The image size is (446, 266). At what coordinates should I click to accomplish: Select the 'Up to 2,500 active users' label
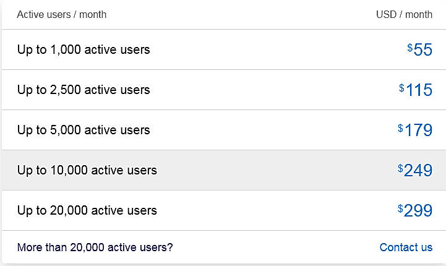point(84,90)
